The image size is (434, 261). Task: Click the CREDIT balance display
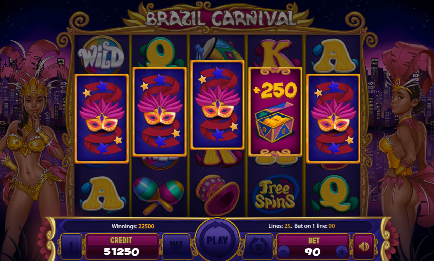(122, 247)
